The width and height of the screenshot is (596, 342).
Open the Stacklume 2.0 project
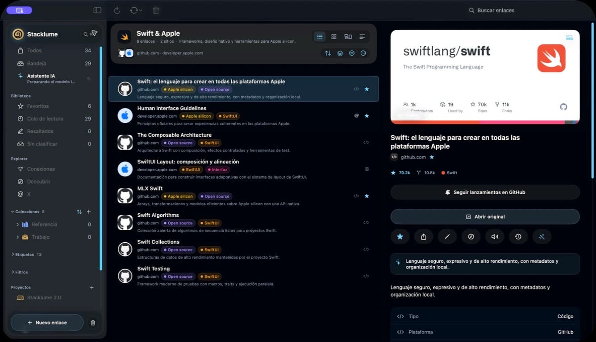pos(54,297)
